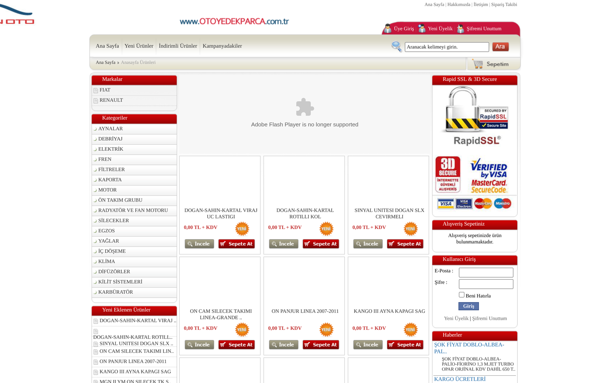The image size is (613, 383).
Task: Click the Visa card logo
Action: [446, 203]
